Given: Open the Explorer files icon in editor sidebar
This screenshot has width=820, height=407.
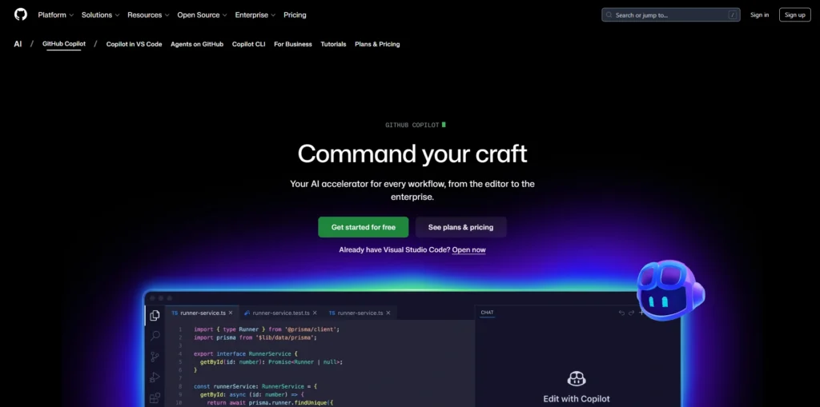Looking at the screenshot, I should coord(155,316).
